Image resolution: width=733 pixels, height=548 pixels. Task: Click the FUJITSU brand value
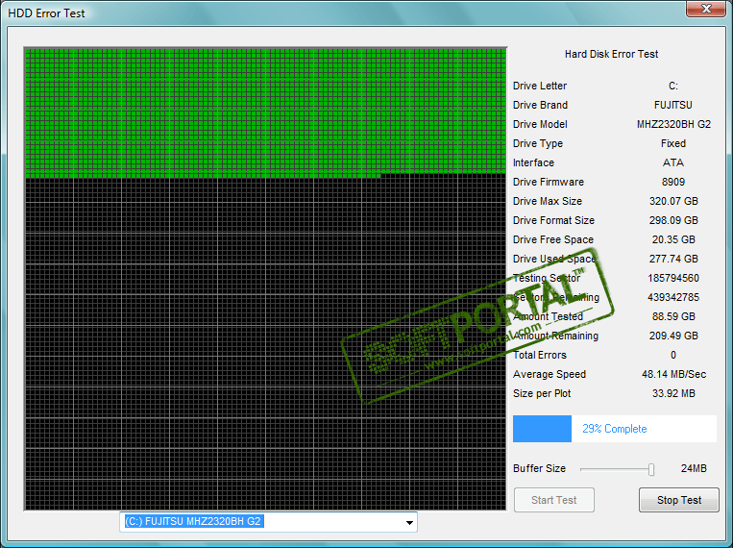point(672,106)
